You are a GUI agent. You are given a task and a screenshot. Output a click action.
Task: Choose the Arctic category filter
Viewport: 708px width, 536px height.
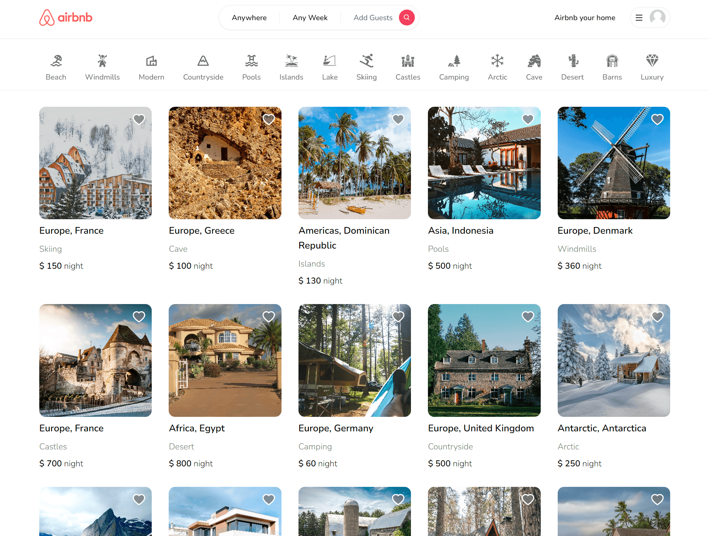pos(497,66)
